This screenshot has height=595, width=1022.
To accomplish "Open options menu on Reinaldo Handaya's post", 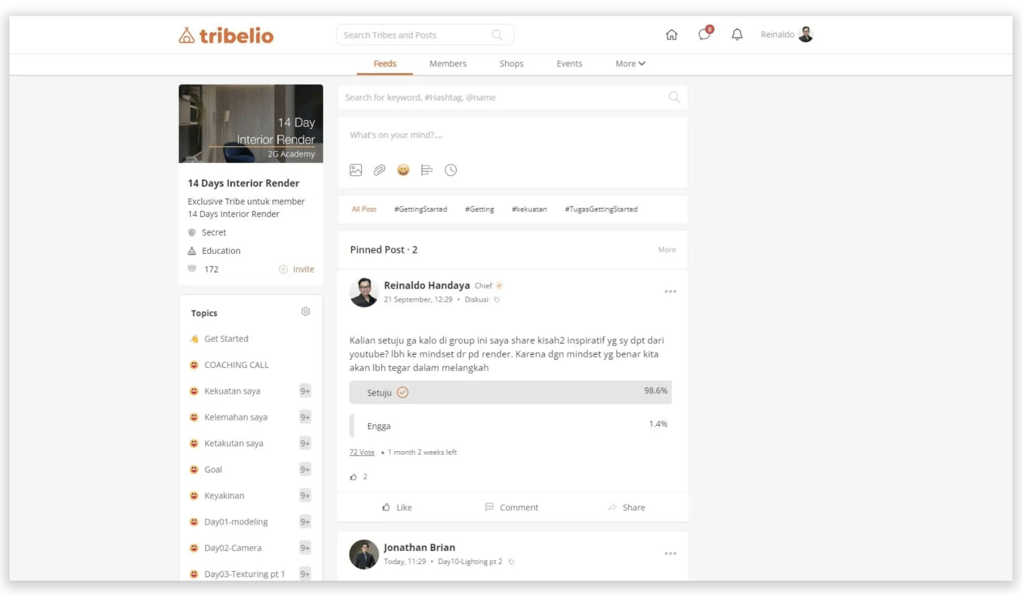I will 670,292.
